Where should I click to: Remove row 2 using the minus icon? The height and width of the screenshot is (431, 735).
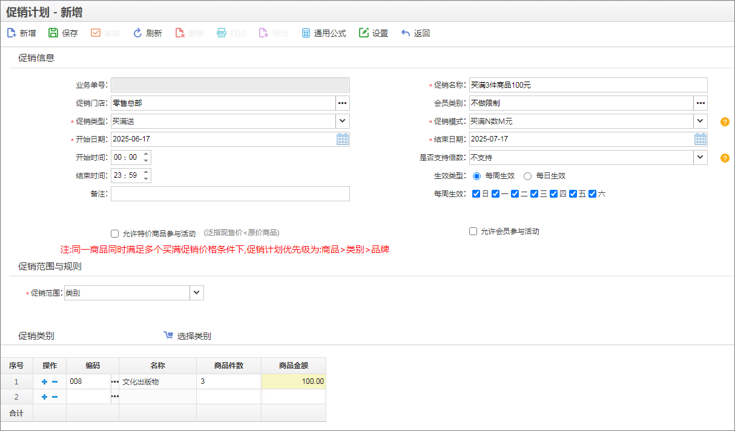click(x=54, y=397)
